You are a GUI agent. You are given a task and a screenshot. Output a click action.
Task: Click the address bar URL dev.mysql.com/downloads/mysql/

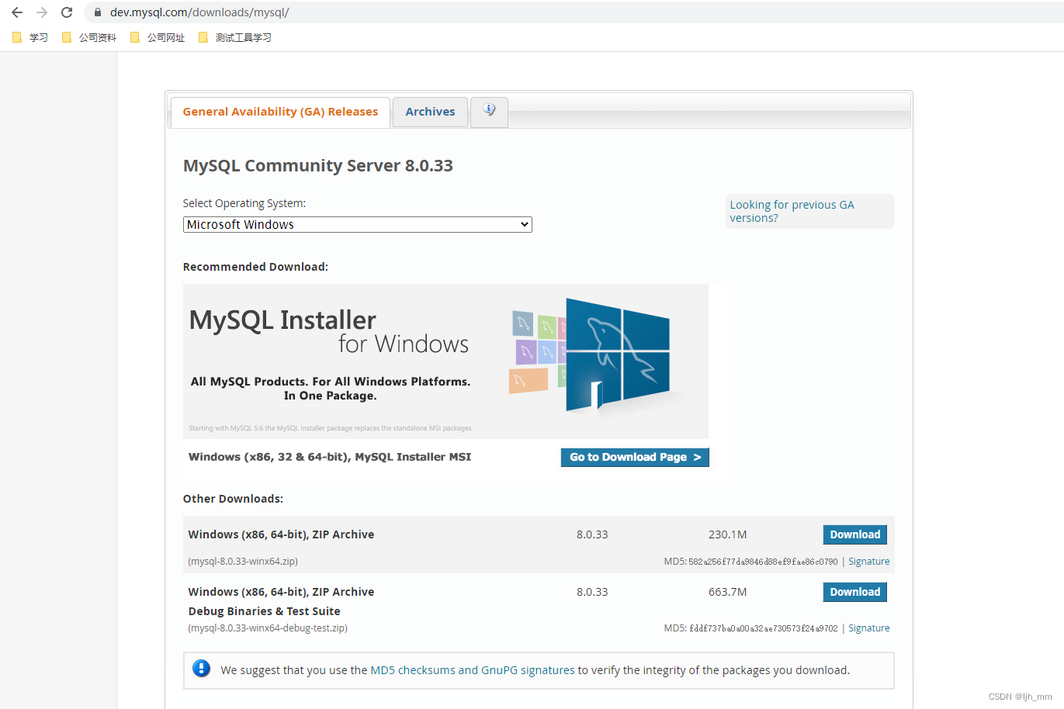tap(199, 12)
